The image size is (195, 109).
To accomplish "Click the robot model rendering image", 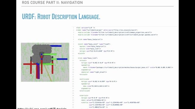I will click(x=45, y=62).
